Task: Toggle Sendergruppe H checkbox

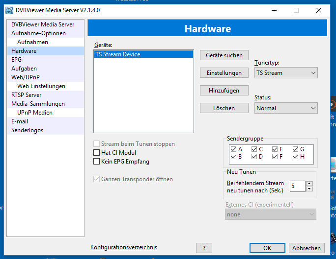Action: coord(295,157)
